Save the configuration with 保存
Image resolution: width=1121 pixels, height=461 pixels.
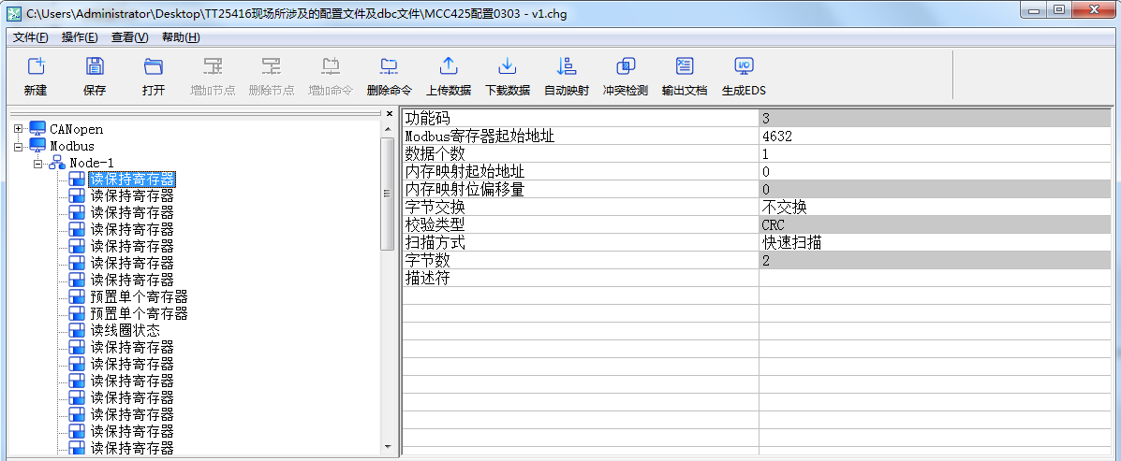95,67
